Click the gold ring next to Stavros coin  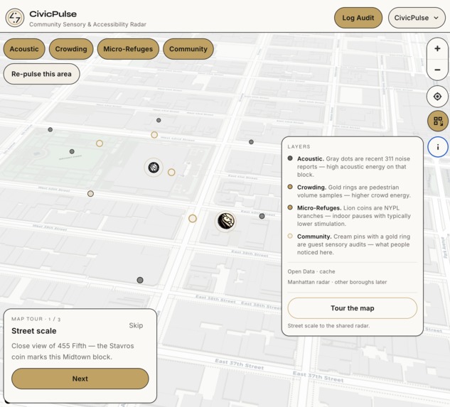[171, 172]
